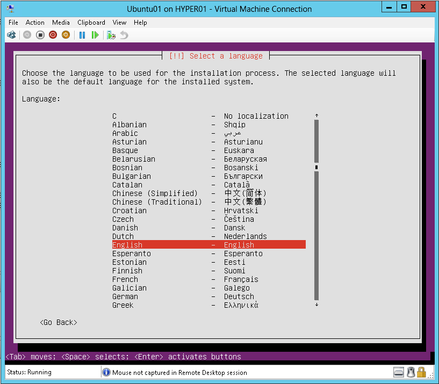439x384 pixels.
Task: Click the red Shut Down icon
Action: [x=53, y=35]
